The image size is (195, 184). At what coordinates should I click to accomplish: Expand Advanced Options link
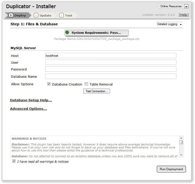(28, 109)
